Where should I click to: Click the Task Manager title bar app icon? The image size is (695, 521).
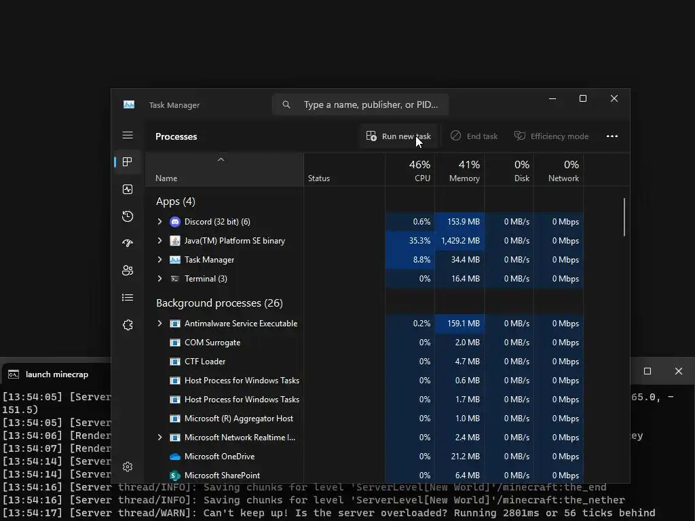[128, 104]
